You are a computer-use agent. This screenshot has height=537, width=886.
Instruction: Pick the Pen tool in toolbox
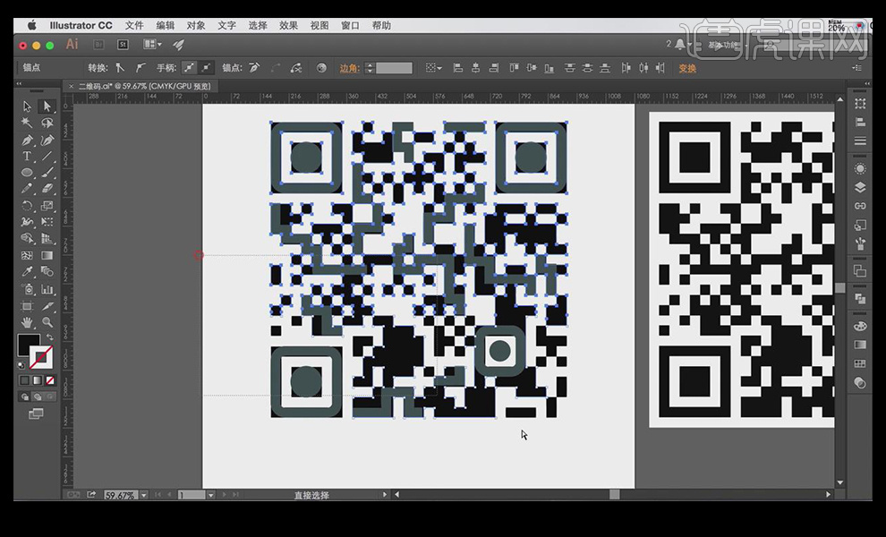tap(27, 140)
